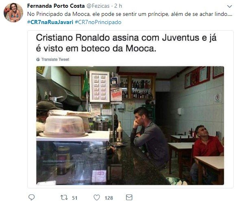Click the 128 likes count
Viewport: 237px width, 201px height.
[x=109, y=198]
